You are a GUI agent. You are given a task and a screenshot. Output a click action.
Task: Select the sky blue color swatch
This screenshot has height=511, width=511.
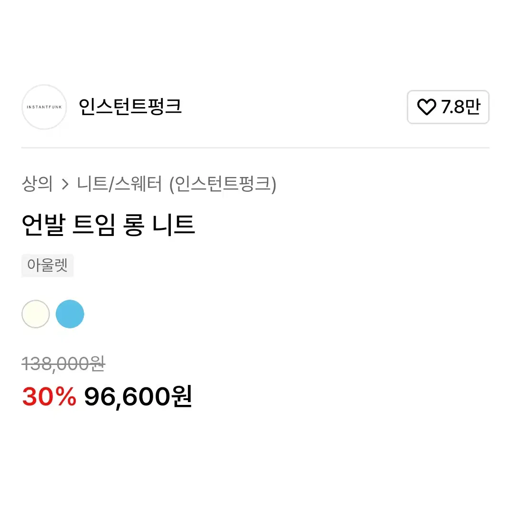[70, 314]
